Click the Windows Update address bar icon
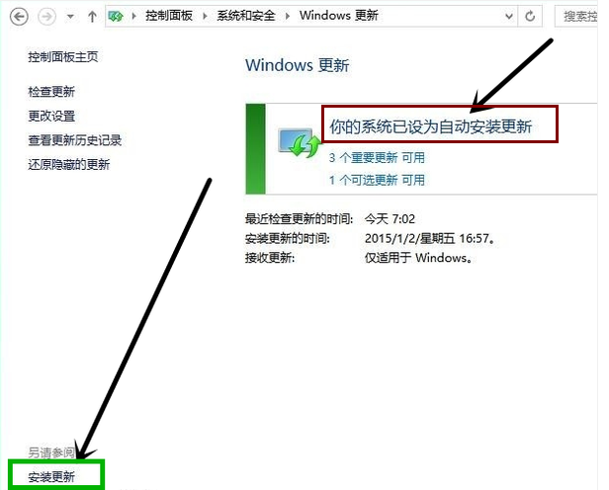 click(x=117, y=17)
